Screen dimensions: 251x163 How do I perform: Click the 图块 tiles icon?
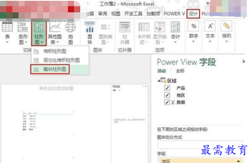(90, 33)
